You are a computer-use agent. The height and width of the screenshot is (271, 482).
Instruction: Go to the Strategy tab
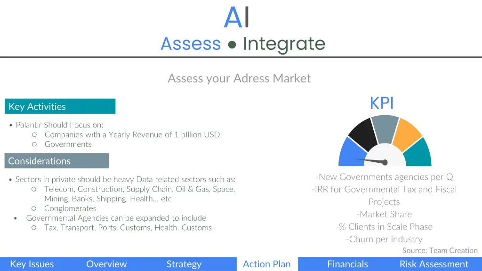[x=184, y=264]
